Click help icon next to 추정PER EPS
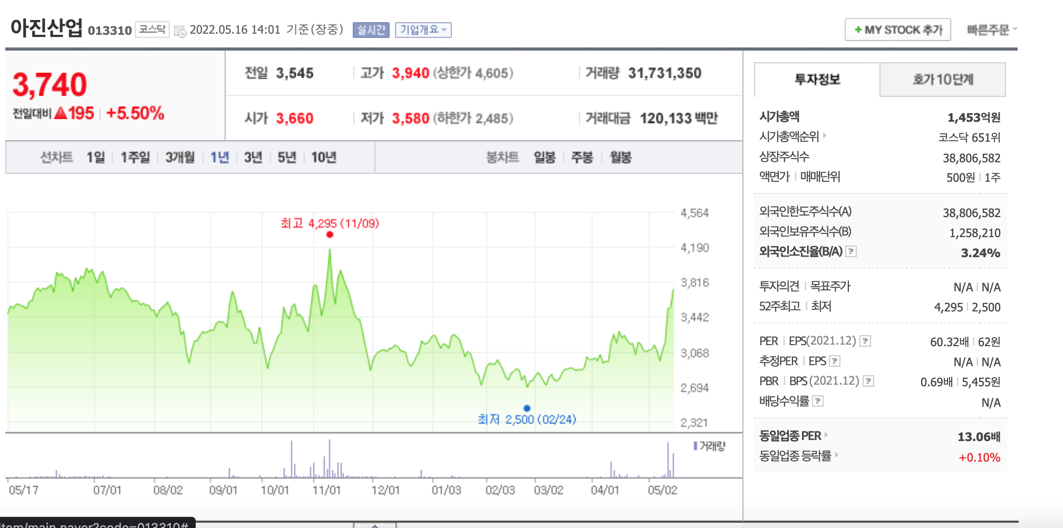Screen dimensions: 1063x528 point(835,361)
